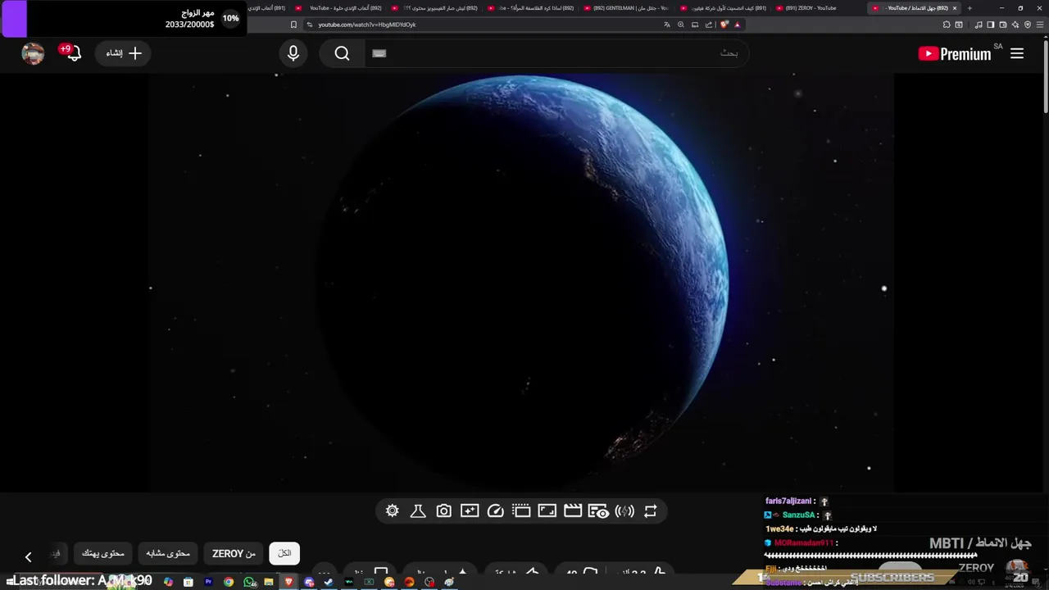Bookmark page using the address bar bookmark icon

pyautogui.click(x=293, y=25)
